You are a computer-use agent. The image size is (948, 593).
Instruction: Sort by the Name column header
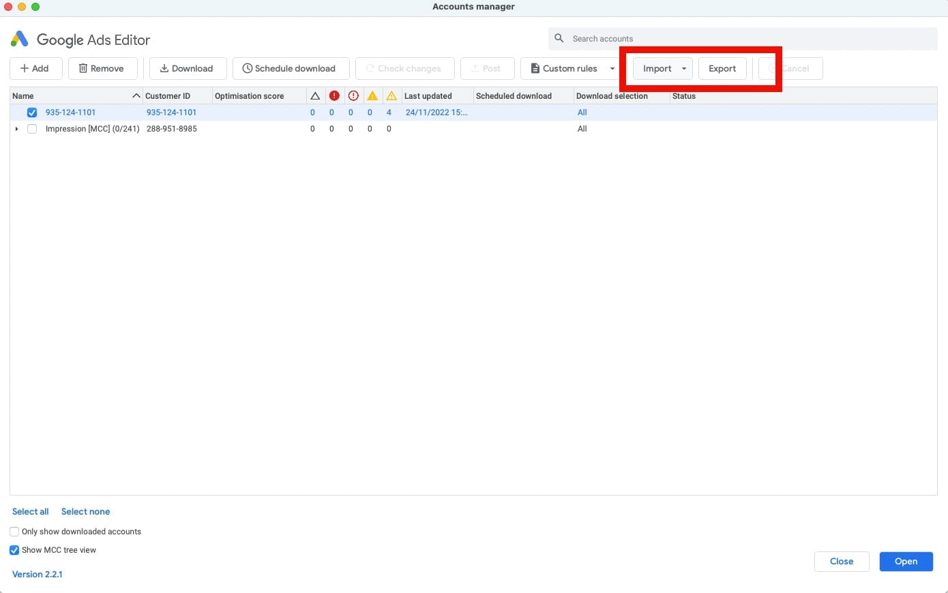click(23, 95)
